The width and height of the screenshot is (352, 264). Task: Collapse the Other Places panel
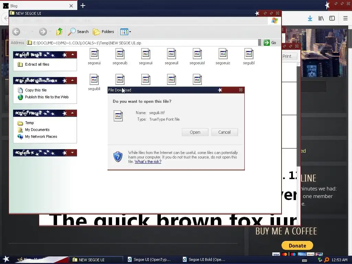(x=73, y=113)
